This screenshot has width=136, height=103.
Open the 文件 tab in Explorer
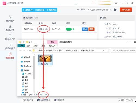[x=21, y=46]
